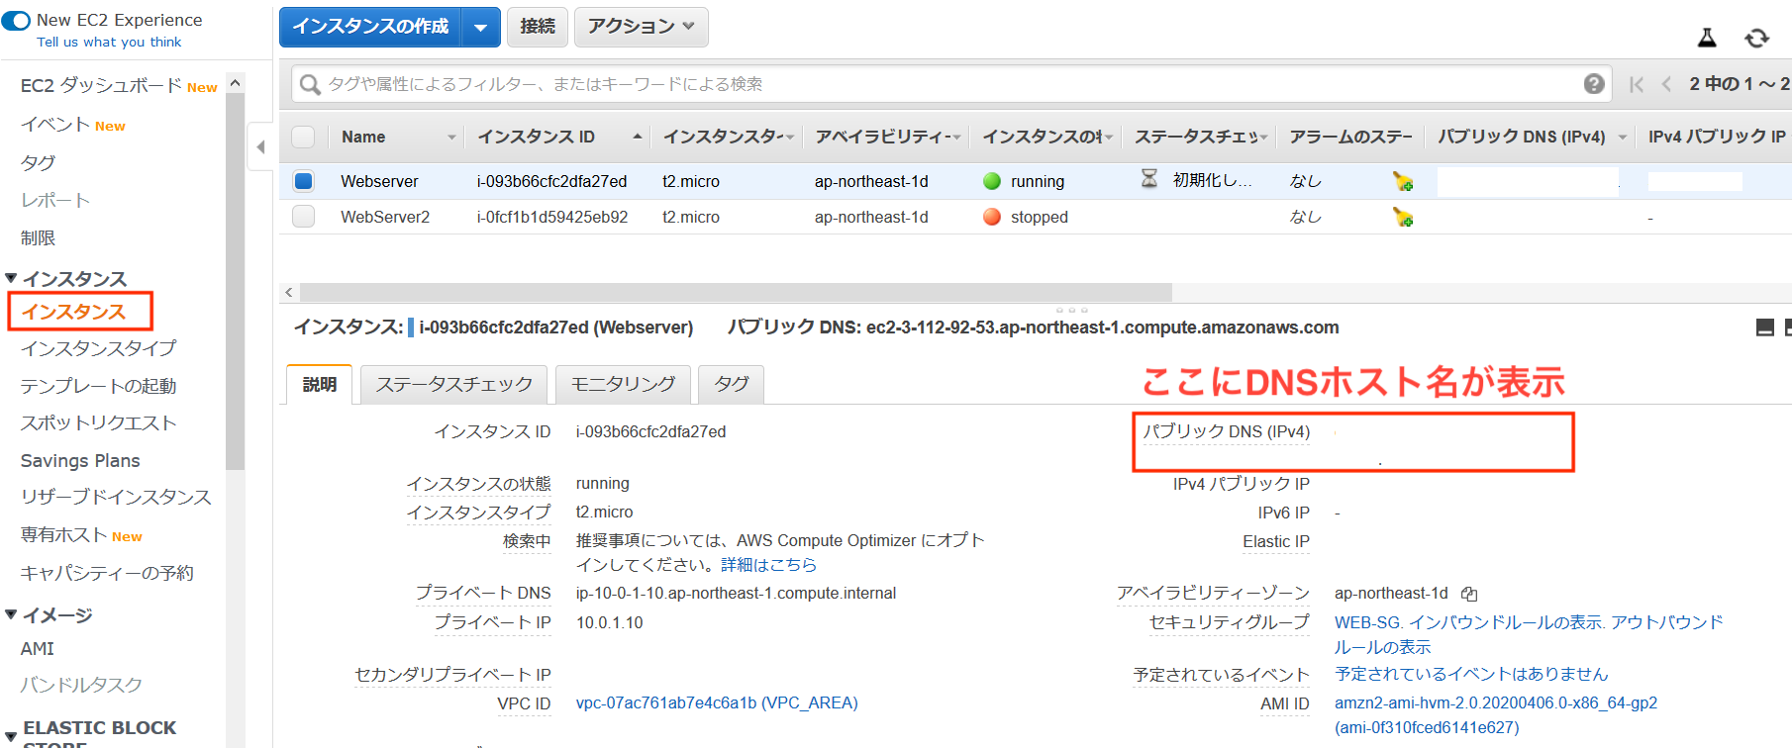Uncheck the Webserver row checkbox
This screenshot has width=1792, height=748.
tap(304, 181)
